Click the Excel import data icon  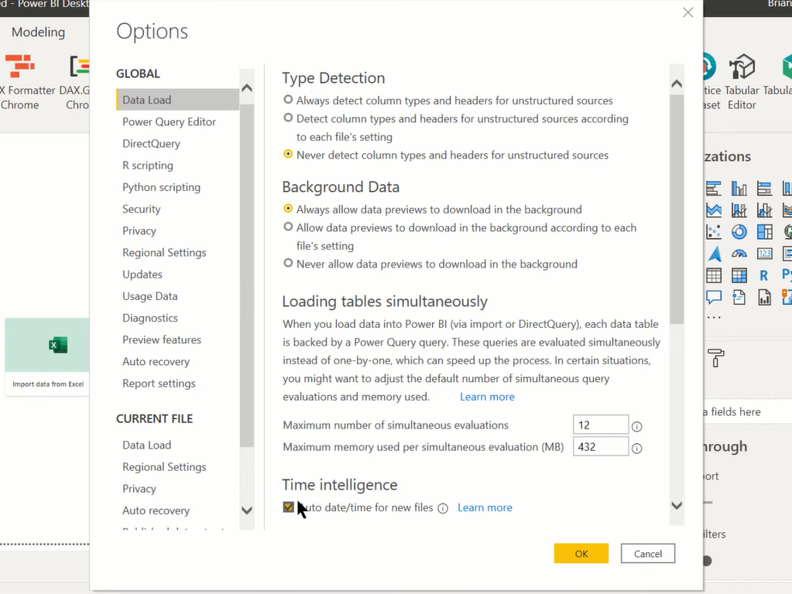(58, 345)
